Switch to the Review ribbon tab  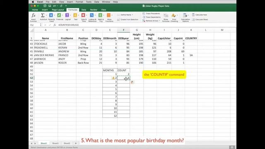[x=94, y=10]
